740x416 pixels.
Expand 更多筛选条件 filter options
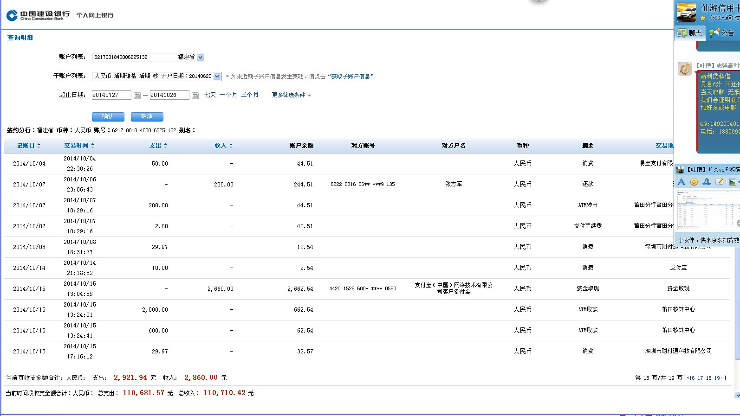point(291,95)
